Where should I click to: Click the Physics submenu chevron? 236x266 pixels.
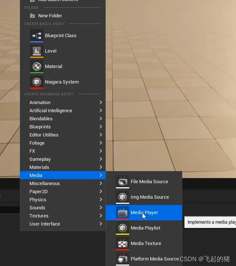[x=101, y=199]
